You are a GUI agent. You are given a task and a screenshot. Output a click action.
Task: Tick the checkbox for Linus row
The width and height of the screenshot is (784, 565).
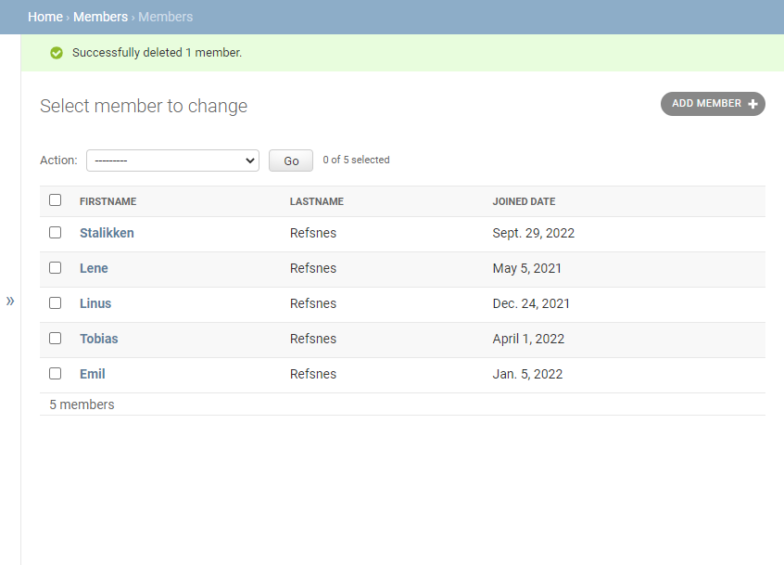point(55,303)
